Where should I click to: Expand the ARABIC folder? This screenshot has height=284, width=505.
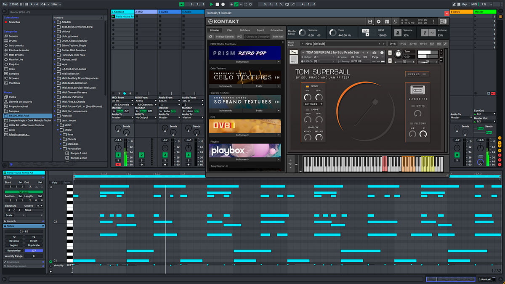coord(55,22)
